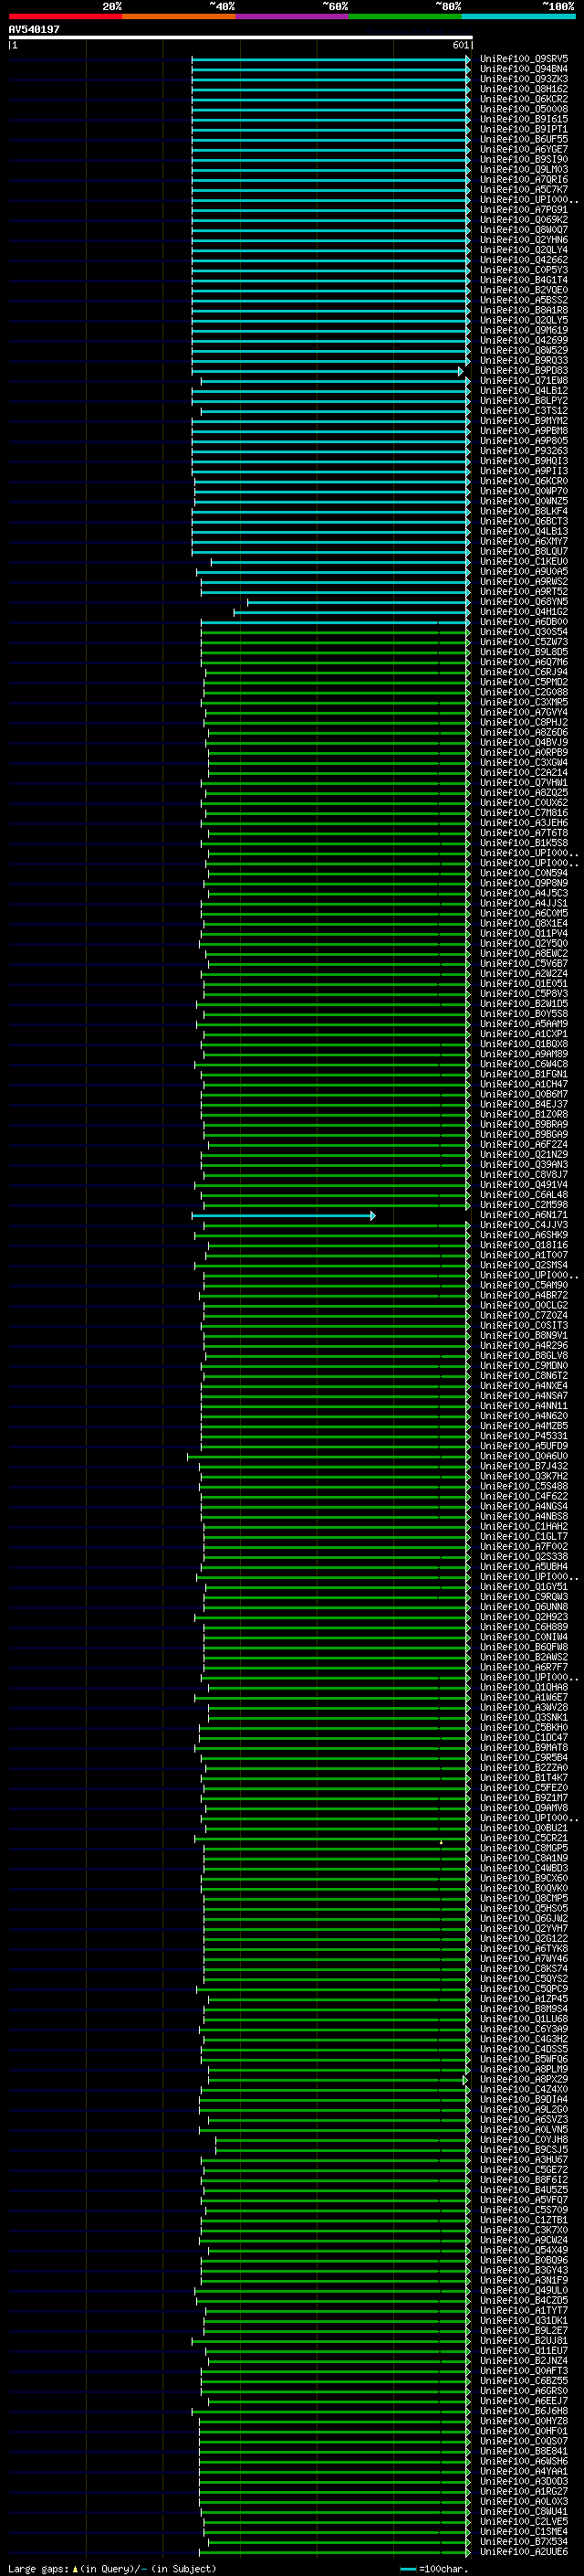Select hit label UniRef100_P45331
584x2576 pixels.
[x=524, y=1437]
